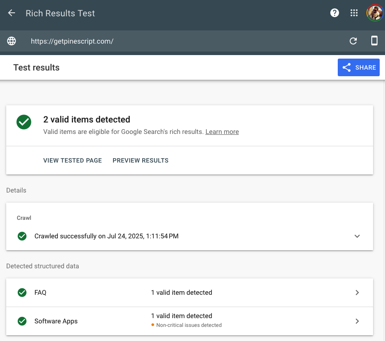Click the green checkmark beside valid items

24,122
